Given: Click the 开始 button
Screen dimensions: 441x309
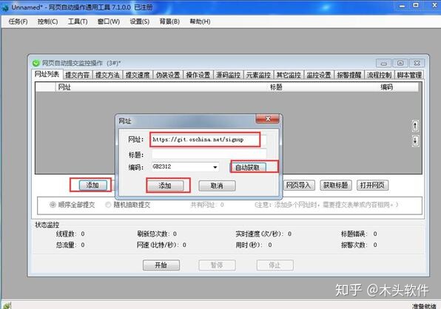Looking at the screenshot, I should tap(161, 265).
